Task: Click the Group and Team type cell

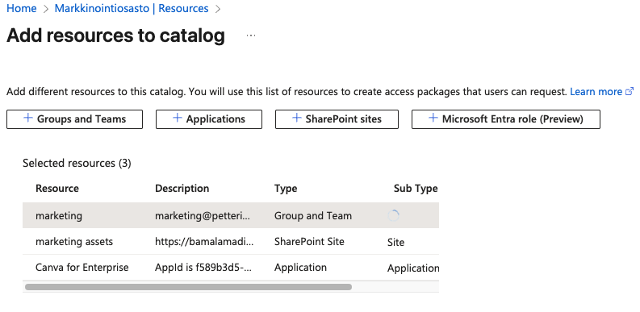Action: (x=313, y=216)
